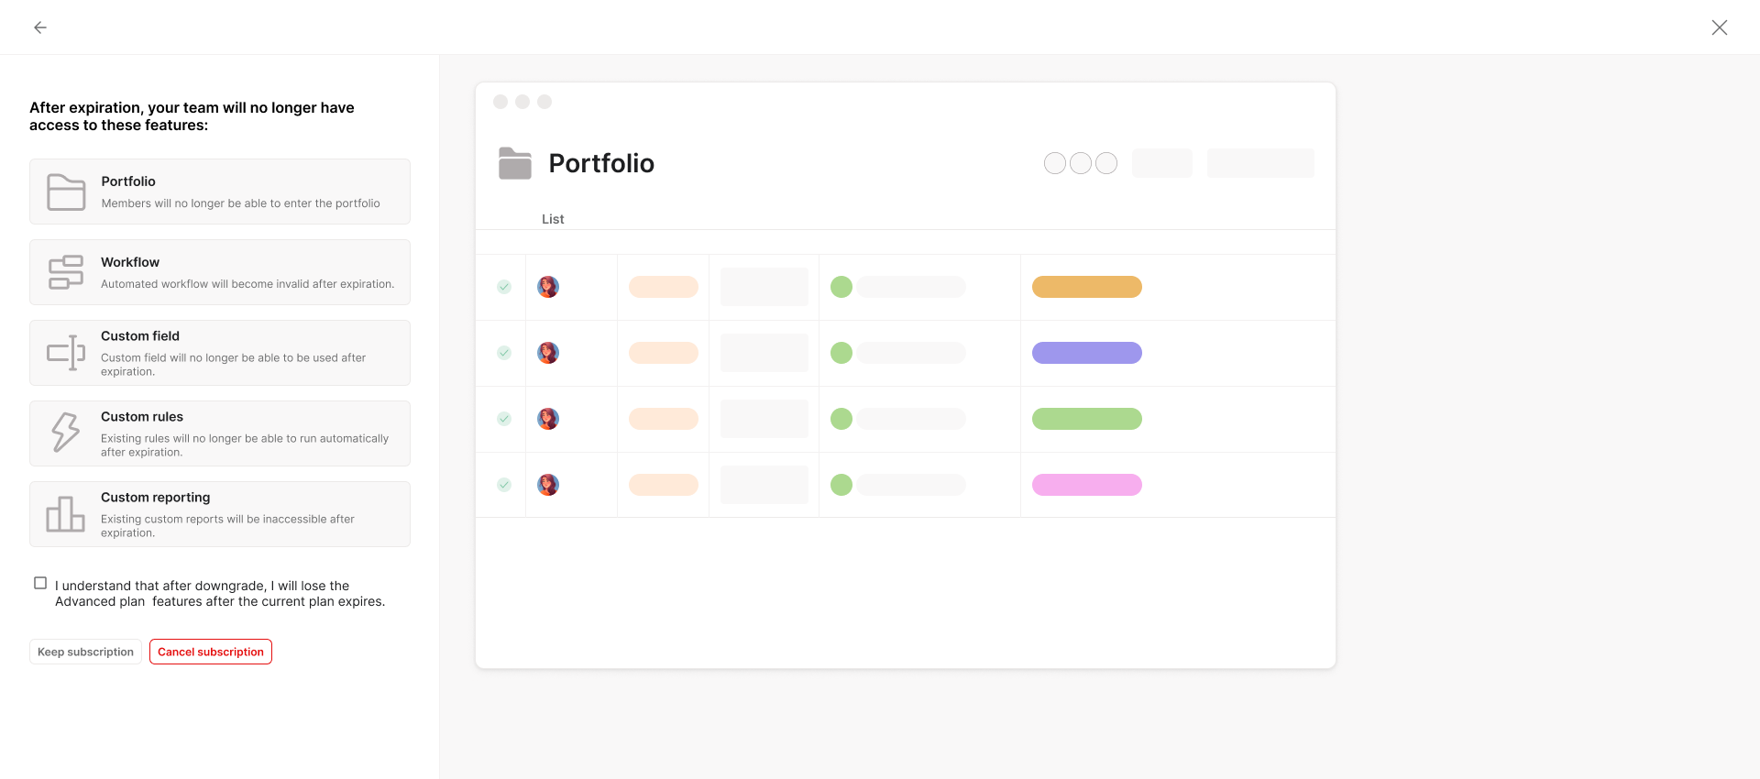Click the pink status pill in fourth row
Viewport: 1760px width, 779px height.
pyautogui.click(x=1087, y=485)
